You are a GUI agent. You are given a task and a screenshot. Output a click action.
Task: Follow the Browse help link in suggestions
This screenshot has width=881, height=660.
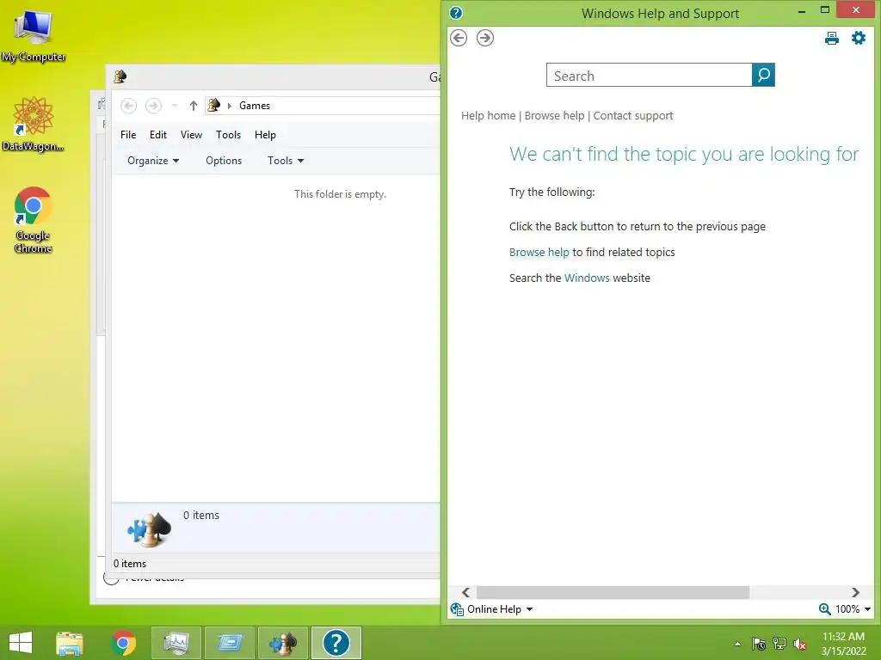pyautogui.click(x=539, y=253)
